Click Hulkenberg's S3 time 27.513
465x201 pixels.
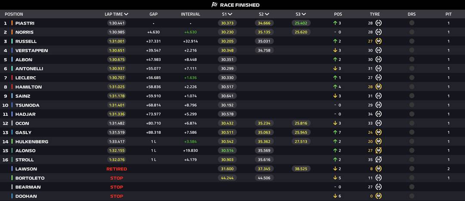pos(301,142)
